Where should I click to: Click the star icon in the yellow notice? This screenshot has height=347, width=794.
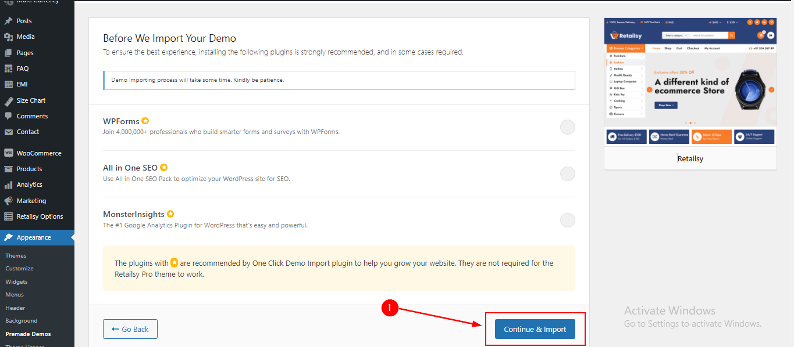175,262
